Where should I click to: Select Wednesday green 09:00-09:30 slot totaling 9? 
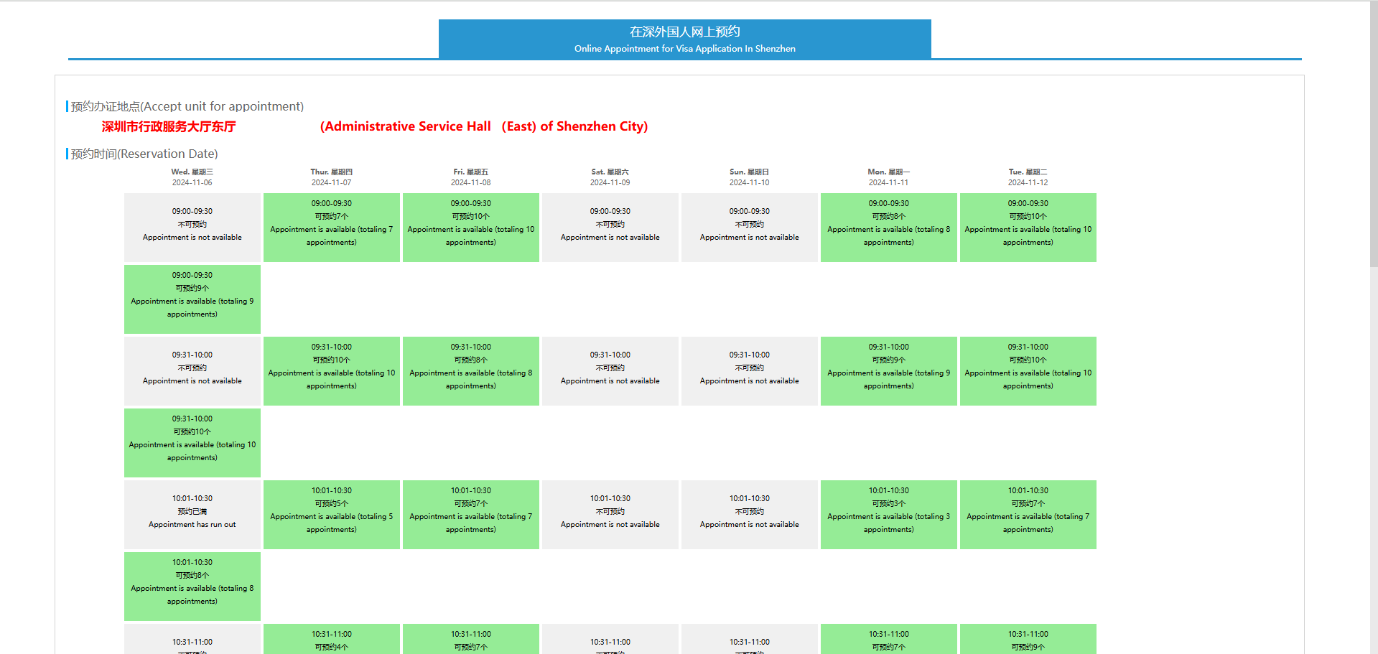[x=192, y=299]
